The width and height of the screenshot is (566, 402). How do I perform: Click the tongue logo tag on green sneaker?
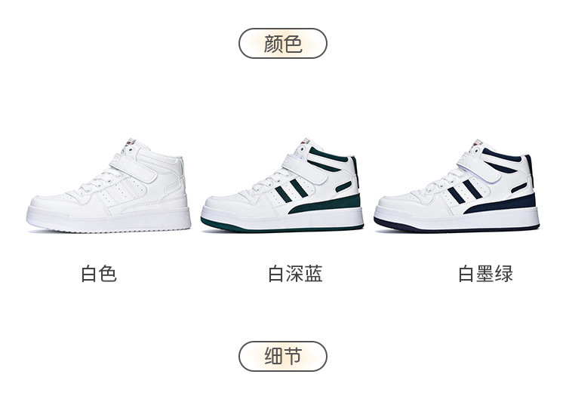click(305, 142)
